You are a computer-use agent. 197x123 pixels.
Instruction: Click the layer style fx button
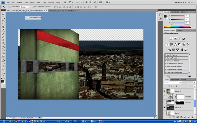point(174,117)
